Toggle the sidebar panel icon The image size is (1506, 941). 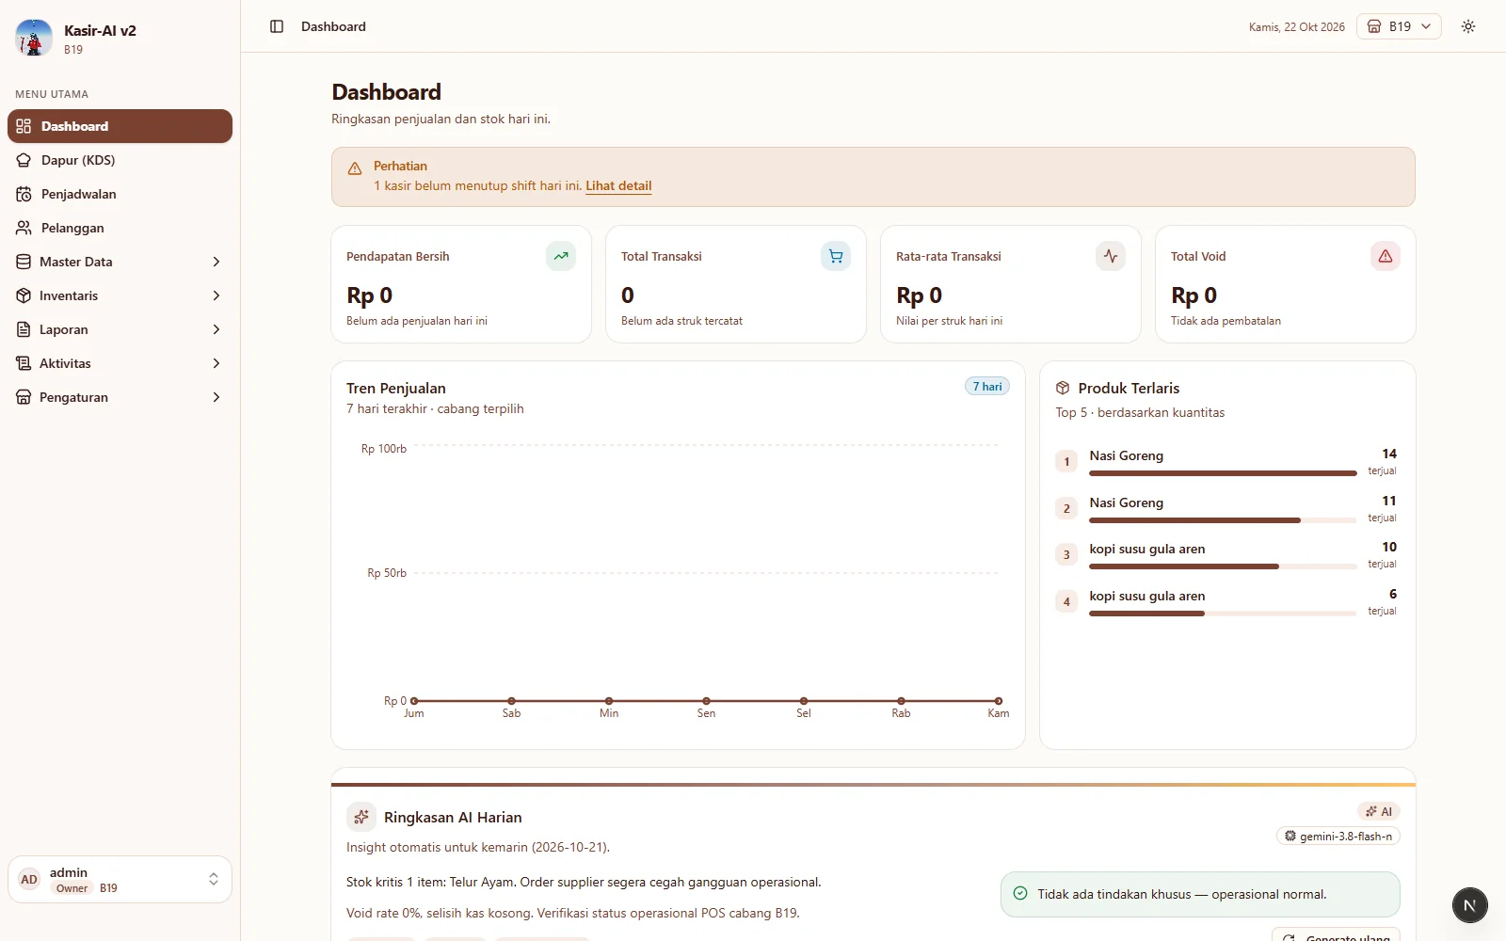(x=277, y=26)
